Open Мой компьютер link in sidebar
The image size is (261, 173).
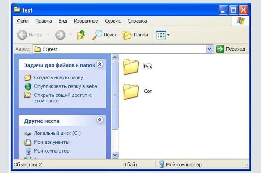[x=52, y=151]
